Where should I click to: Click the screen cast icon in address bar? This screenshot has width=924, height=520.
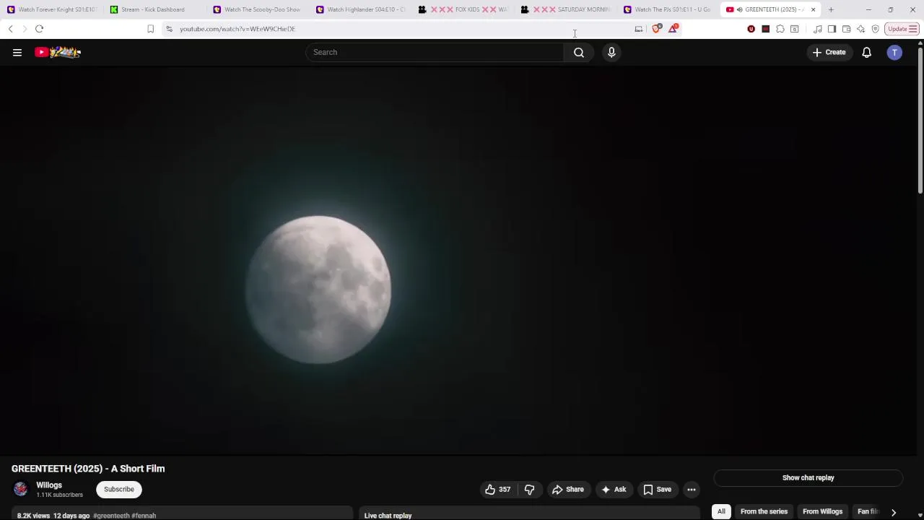coord(638,29)
